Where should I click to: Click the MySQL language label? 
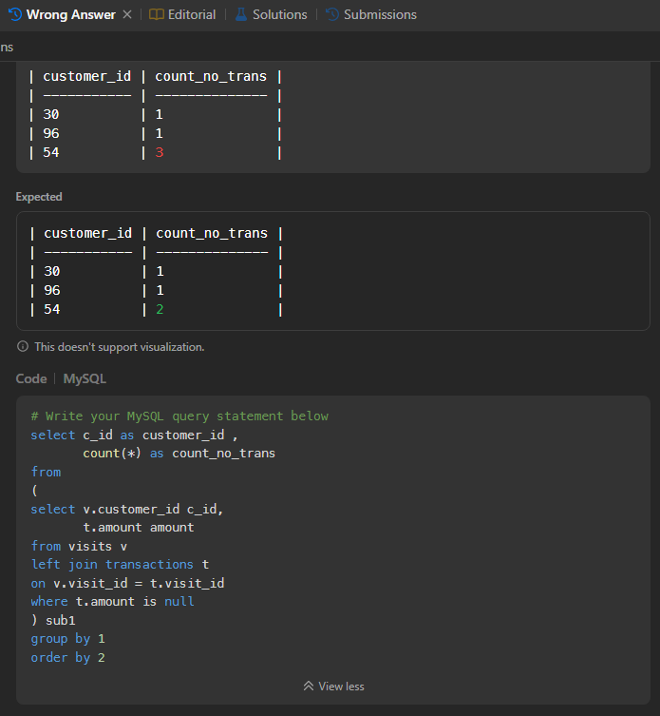pos(85,378)
